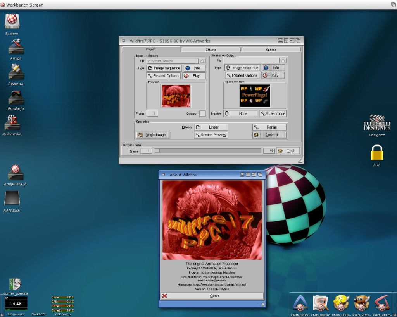Image resolution: width=397 pixels, height=317 pixels.
Task: Open the AmigaOS4_b drive icon
Action: coord(15,172)
